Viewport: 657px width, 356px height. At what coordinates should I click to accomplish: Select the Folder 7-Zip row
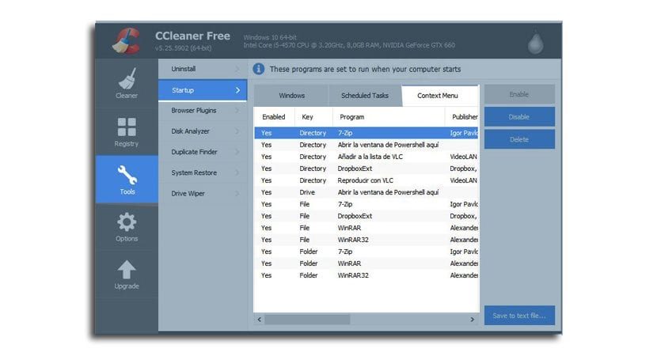coord(366,252)
